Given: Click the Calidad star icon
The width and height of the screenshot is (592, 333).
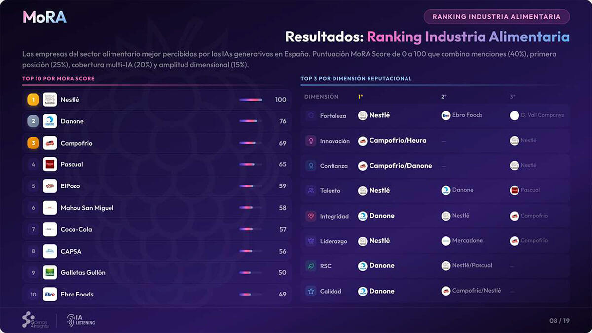Looking at the screenshot, I should pyautogui.click(x=311, y=291).
